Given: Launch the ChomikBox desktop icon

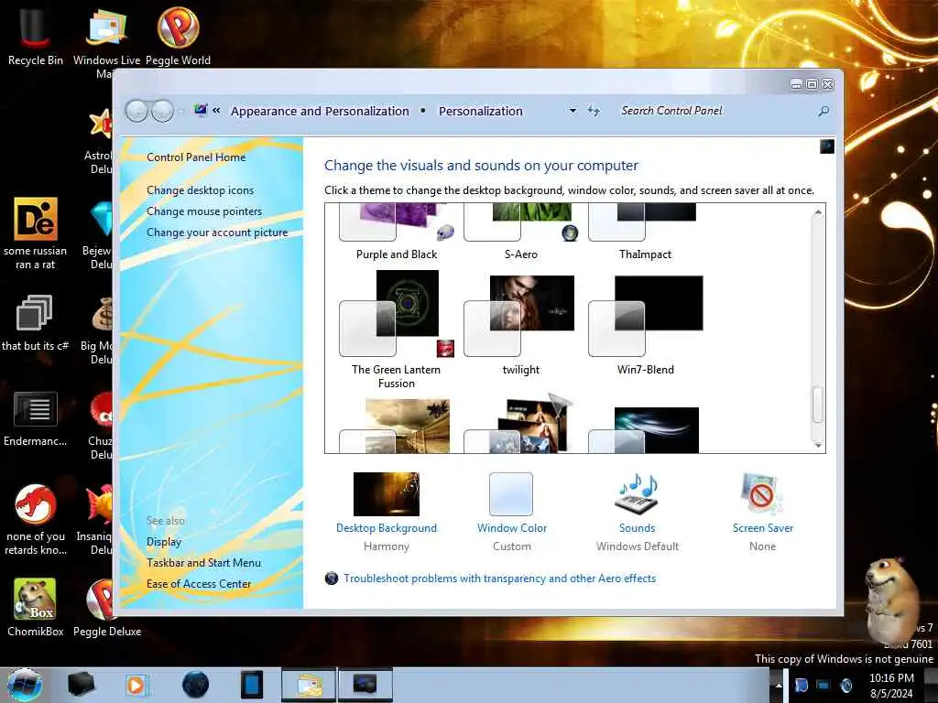Looking at the screenshot, I should point(36,606).
